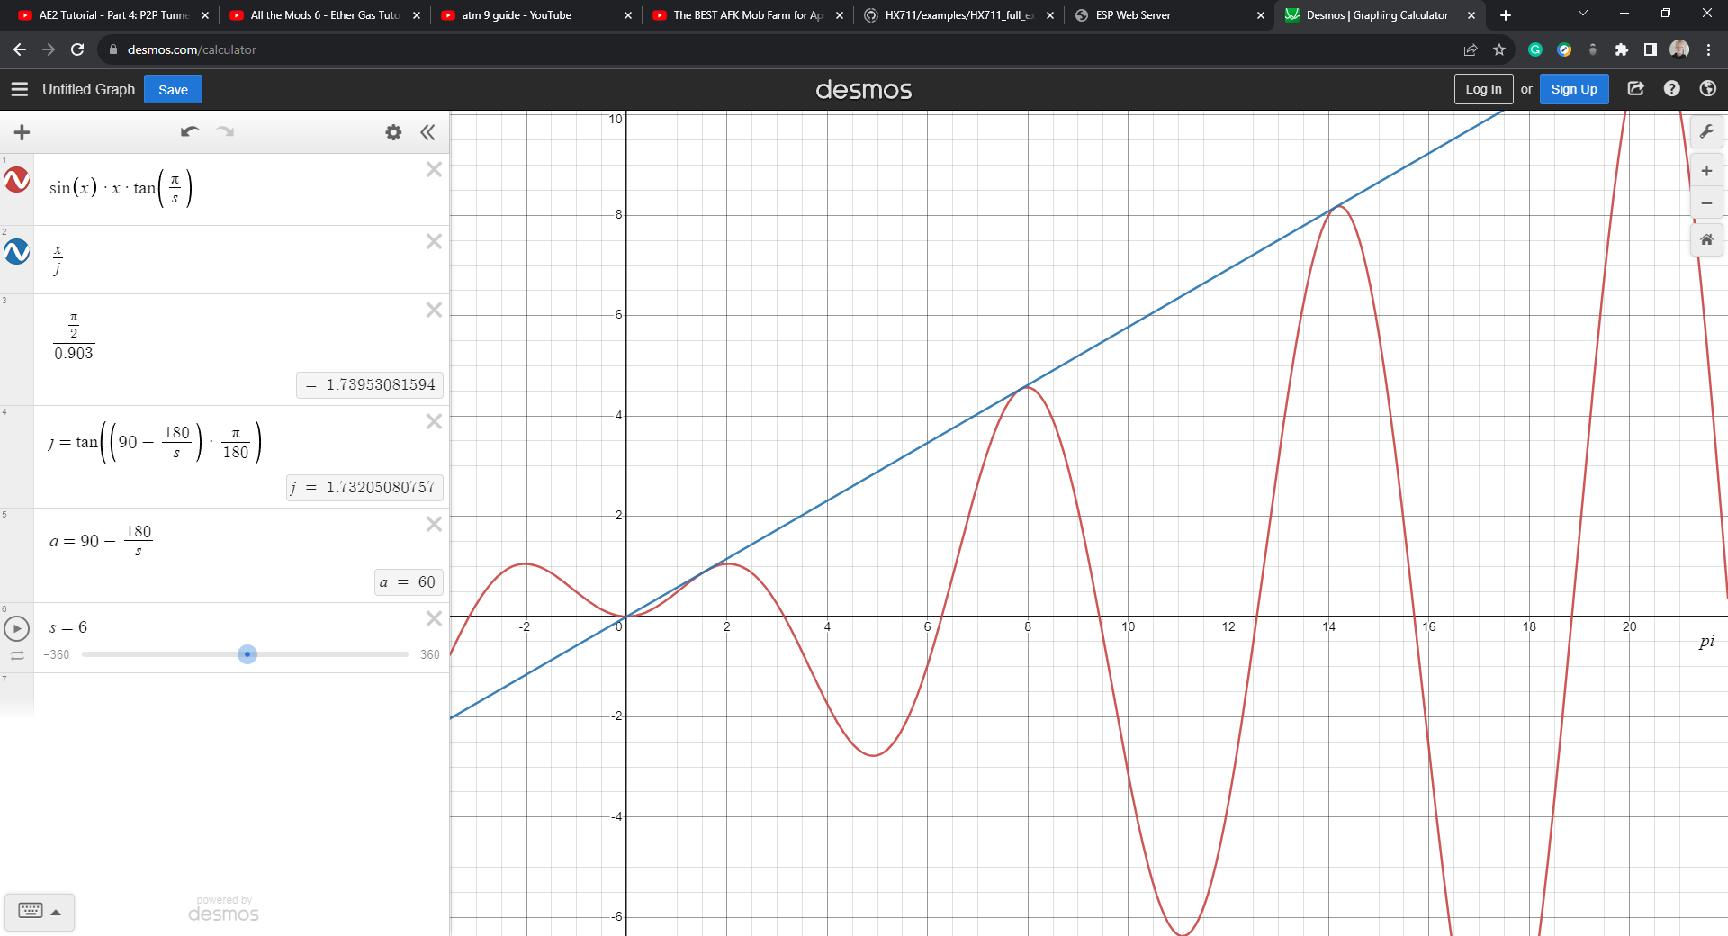This screenshot has width=1728, height=936.
Task: Open the Help question mark menu
Action: (1672, 89)
